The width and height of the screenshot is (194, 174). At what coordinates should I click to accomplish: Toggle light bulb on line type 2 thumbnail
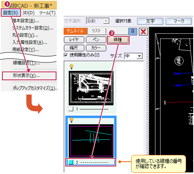point(71,120)
